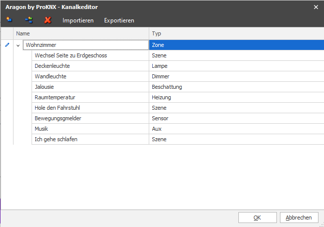Click the add channel tree icon
The image size is (324, 227).
tap(29, 20)
